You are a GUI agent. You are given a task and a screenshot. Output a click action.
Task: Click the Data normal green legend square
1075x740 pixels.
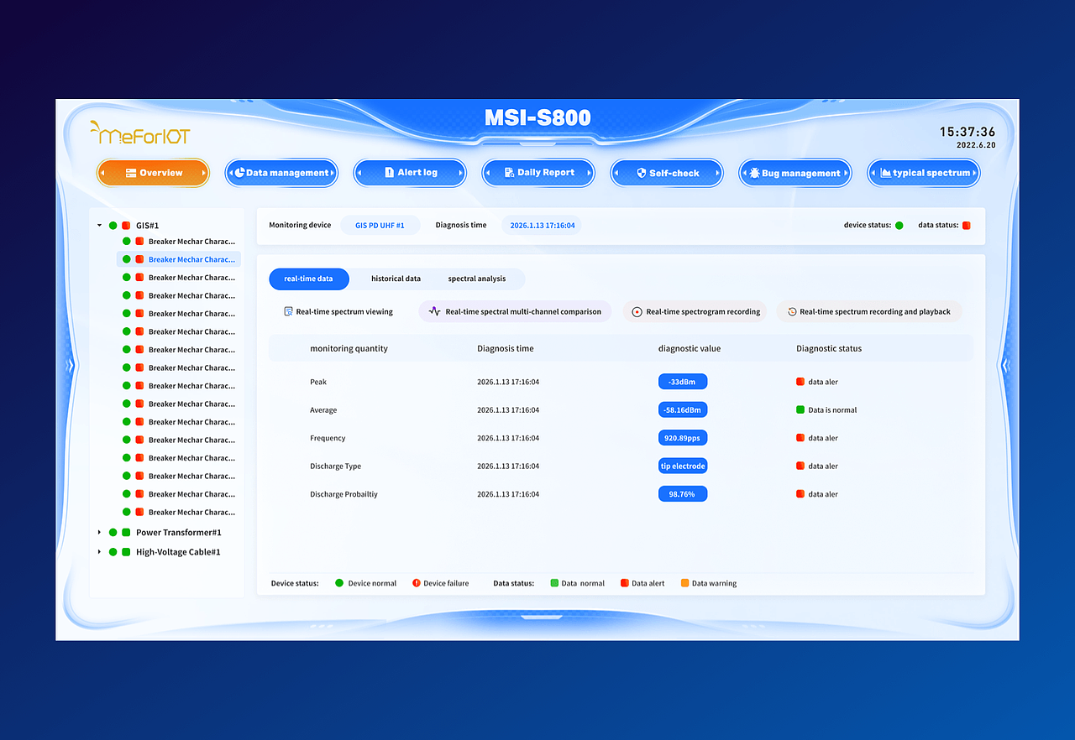click(x=554, y=583)
